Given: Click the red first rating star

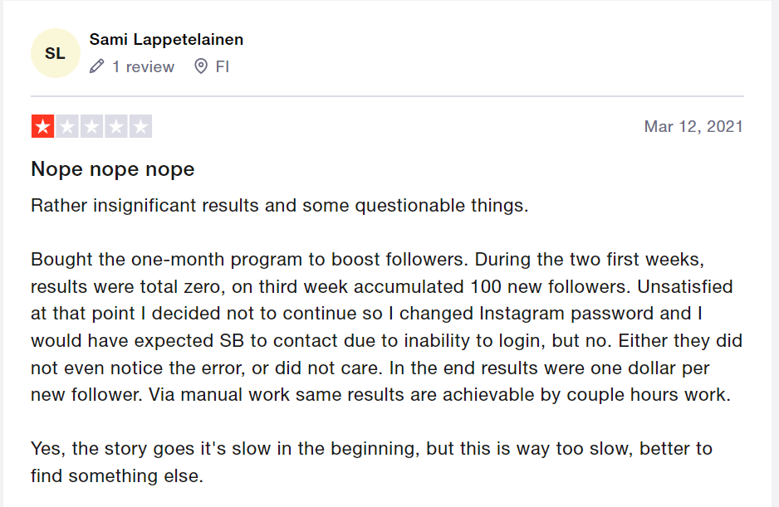Looking at the screenshot, I should click(x=42, y=126).
